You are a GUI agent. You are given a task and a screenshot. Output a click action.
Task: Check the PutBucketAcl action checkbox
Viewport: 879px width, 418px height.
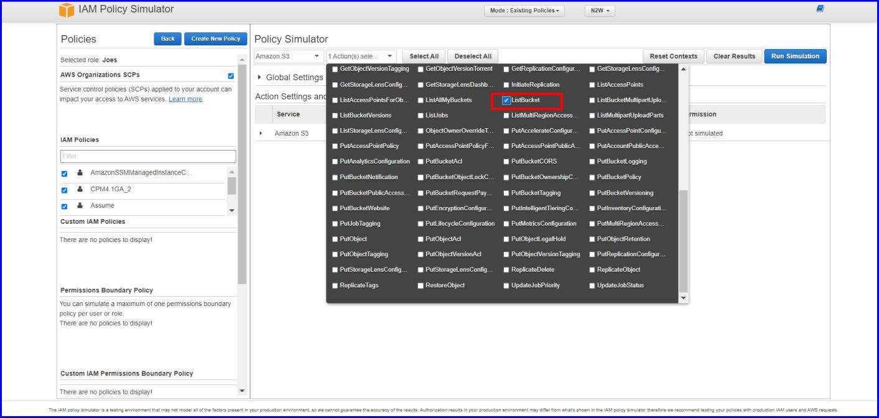pos(421,162)
